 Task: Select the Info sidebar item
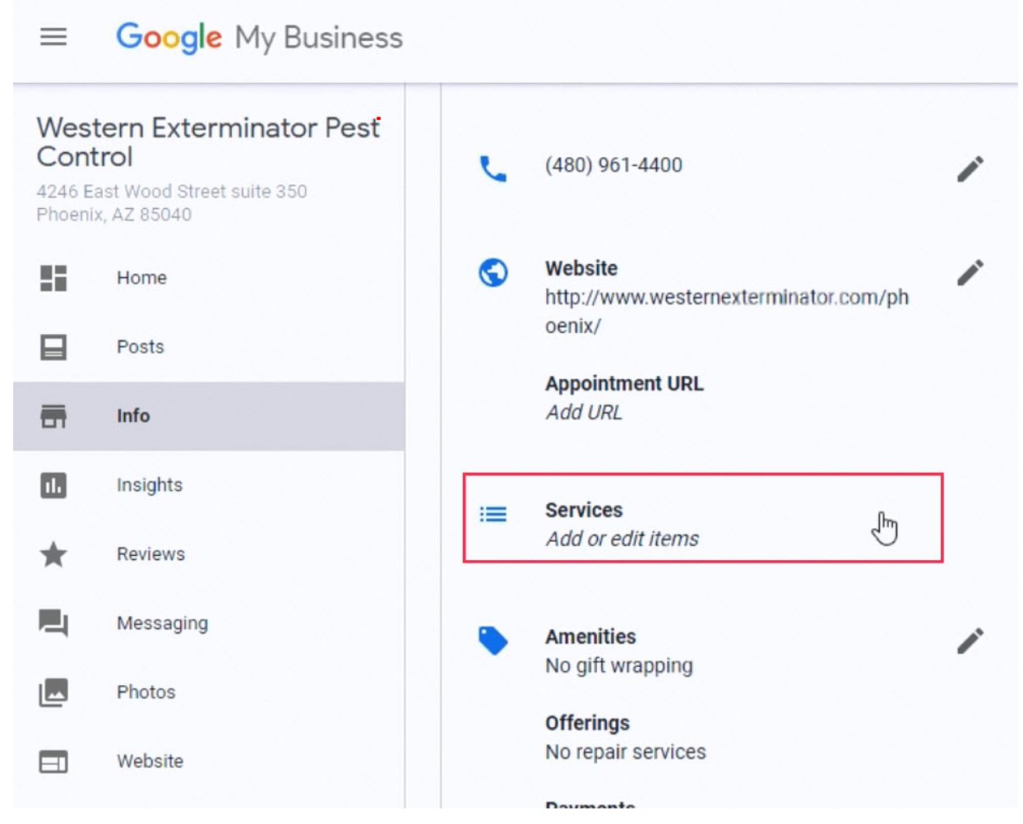(x=209, y=416)
